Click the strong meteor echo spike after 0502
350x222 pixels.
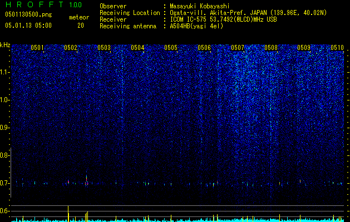(86, 179)
